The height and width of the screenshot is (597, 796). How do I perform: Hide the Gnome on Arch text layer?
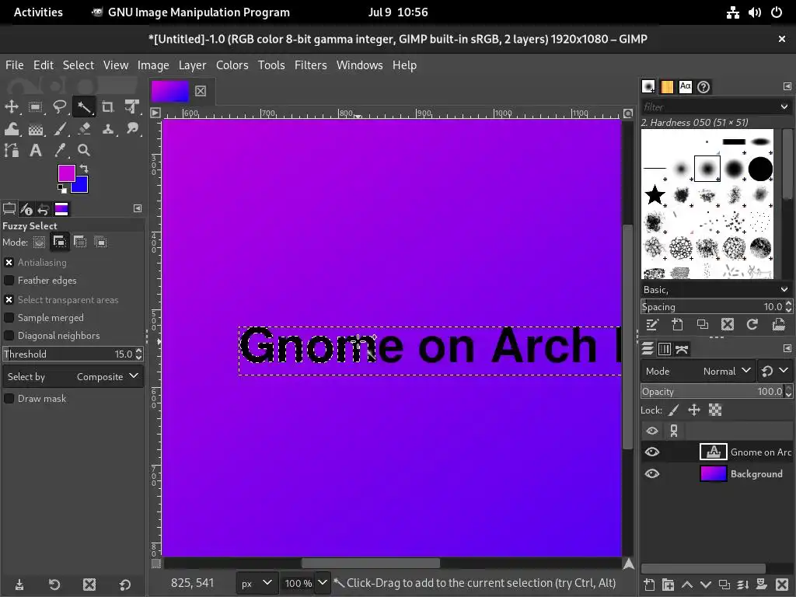point(652,452)
